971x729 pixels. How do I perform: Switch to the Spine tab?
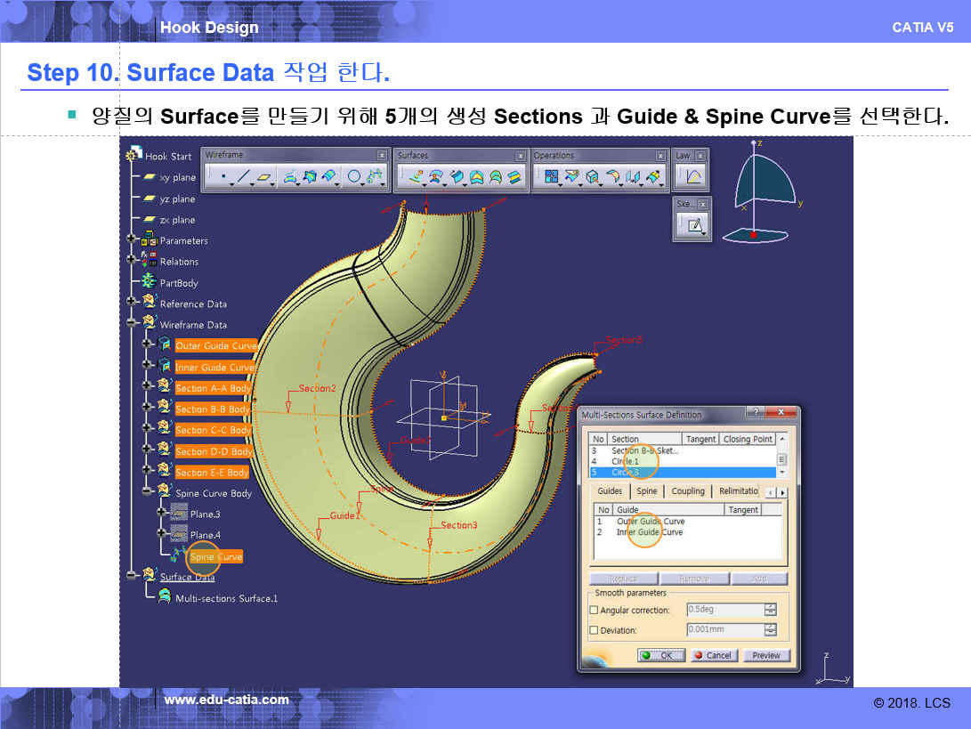tap(646, 491)
